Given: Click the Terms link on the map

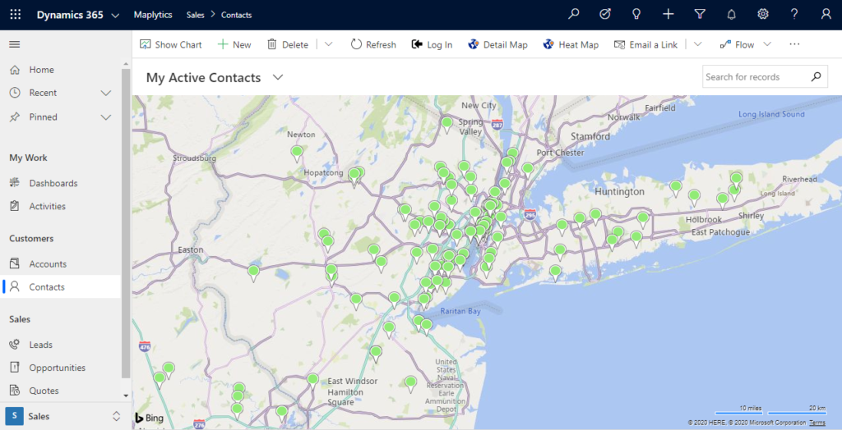Looking at the screenshot, I should (817, 423).
